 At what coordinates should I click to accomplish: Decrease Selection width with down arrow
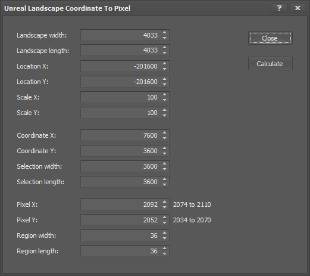164,169
